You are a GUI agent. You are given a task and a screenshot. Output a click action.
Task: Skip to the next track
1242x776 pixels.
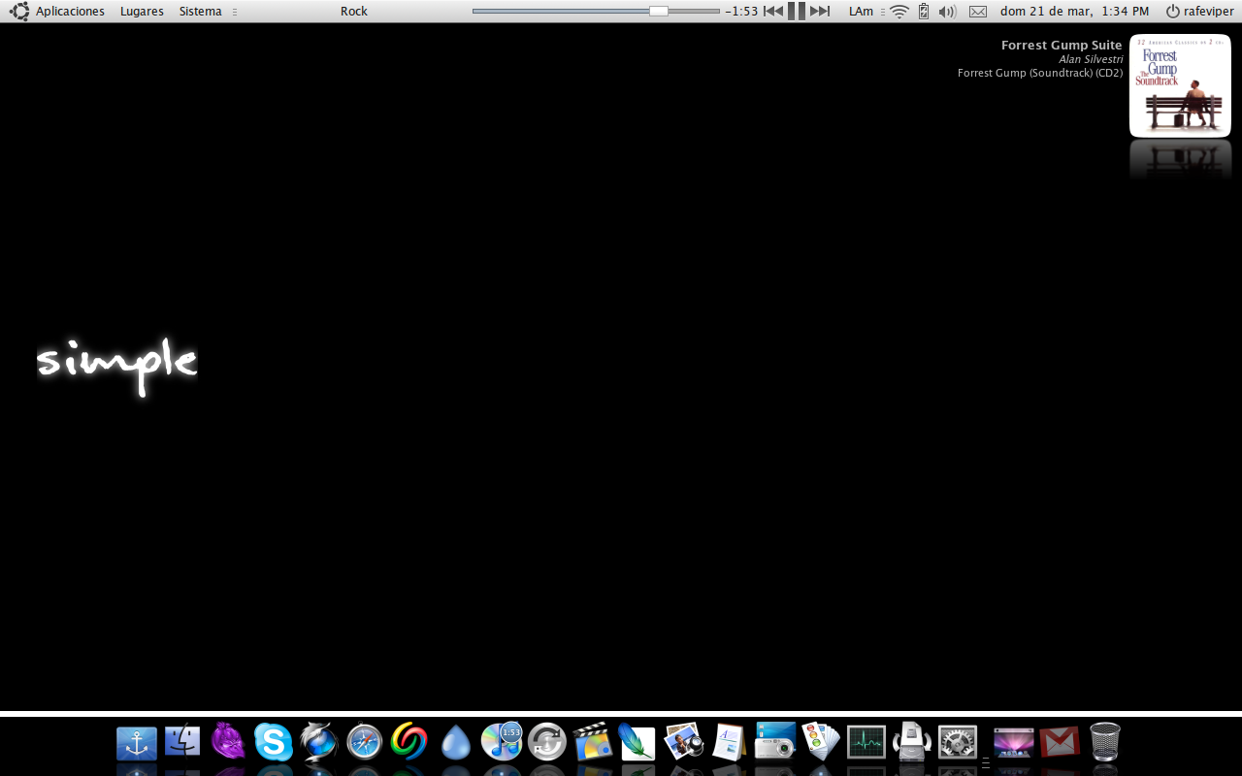point(820,12)
